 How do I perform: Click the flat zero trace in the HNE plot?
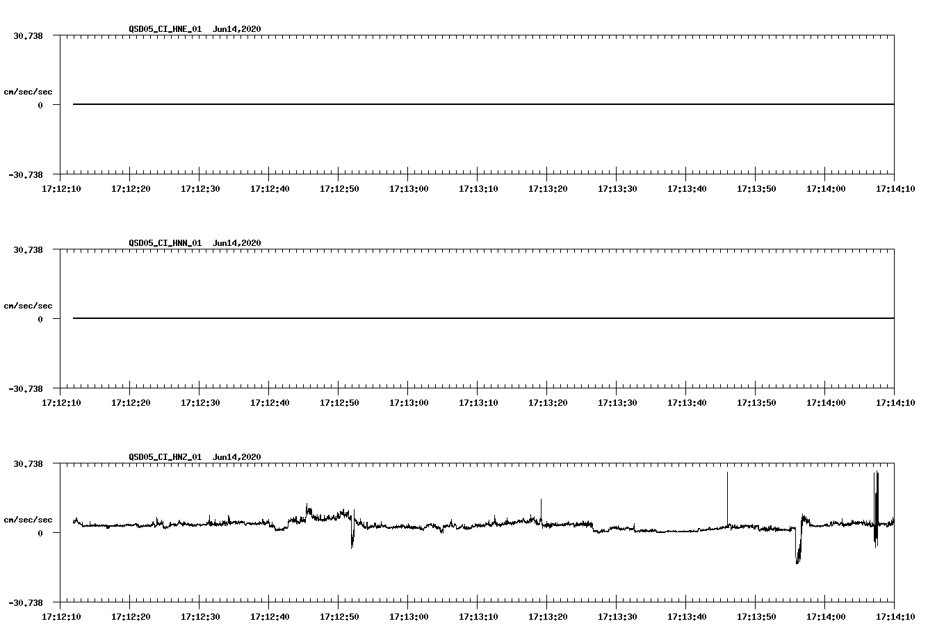coord(483,104)
